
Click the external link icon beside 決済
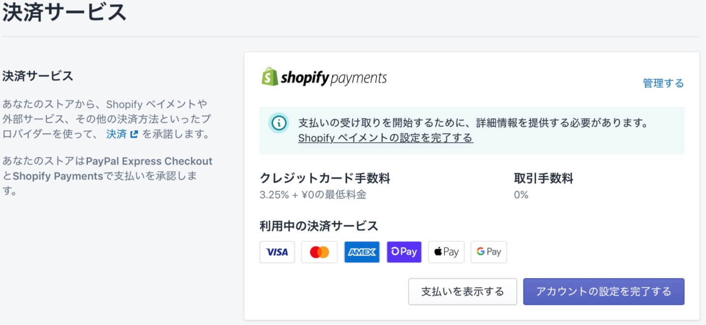click(x=134, y=134)
